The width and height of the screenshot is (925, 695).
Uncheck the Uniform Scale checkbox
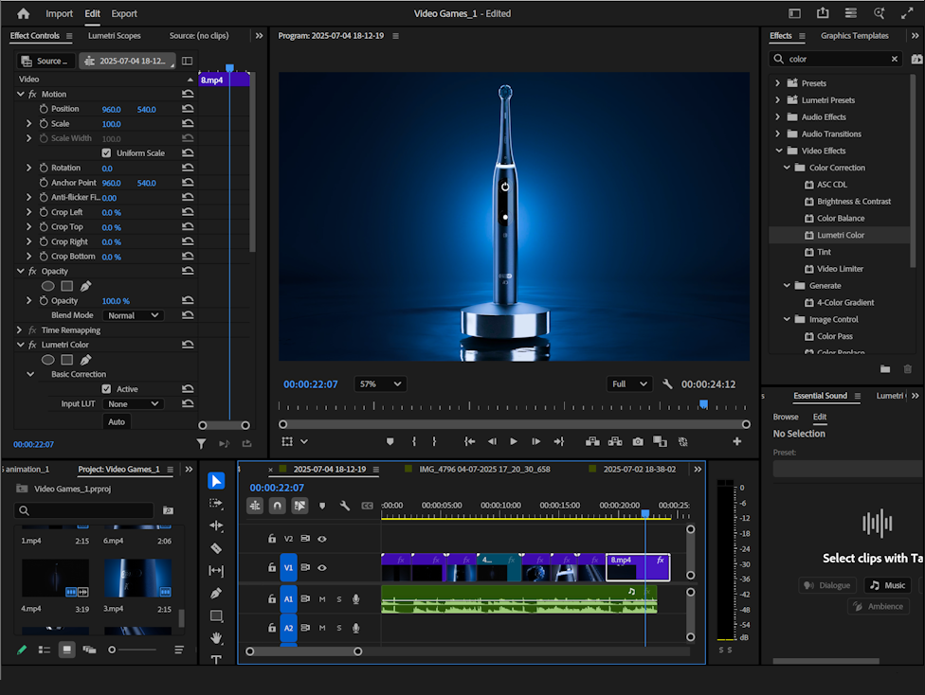tap(106, 152)
